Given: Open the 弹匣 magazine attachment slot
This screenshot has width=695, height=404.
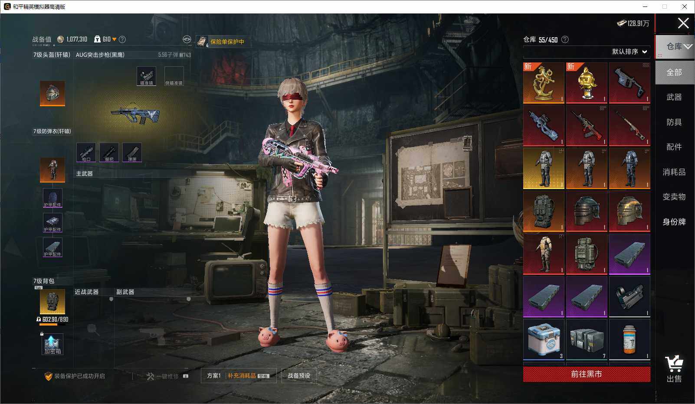Looking at the screenshot, I should coord(132,152).
